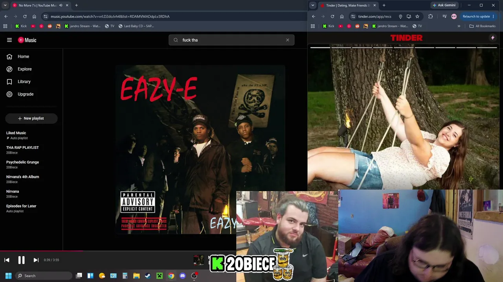Open the Chrome profile avatar

click(454, 16)
